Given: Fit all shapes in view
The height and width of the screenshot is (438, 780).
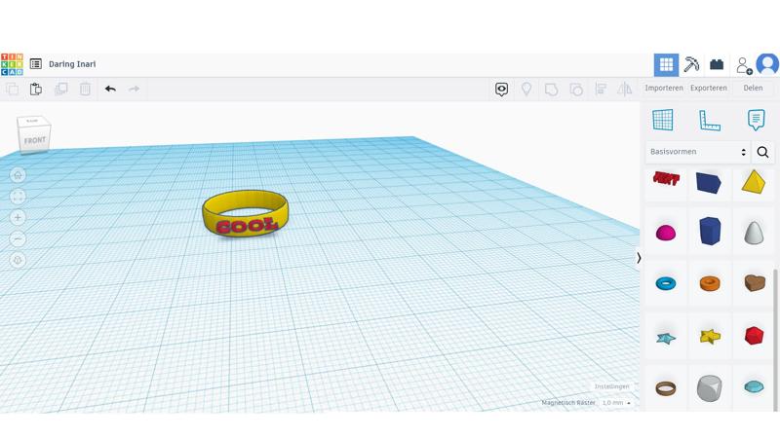Looking at the screenshot, I should [18, 197].
